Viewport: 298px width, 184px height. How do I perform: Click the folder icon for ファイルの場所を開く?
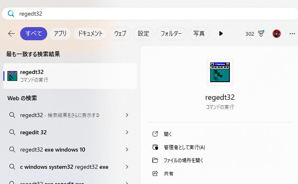click(x=155, y=160)
